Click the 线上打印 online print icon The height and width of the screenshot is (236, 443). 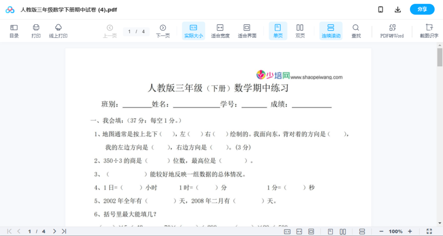(58, 31)
